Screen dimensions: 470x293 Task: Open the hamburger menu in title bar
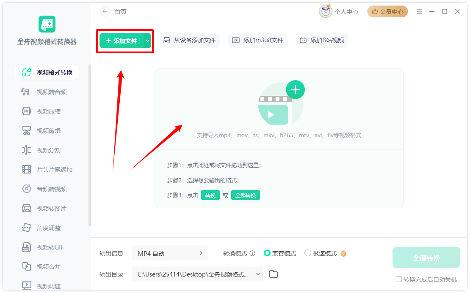pos(419,11)
